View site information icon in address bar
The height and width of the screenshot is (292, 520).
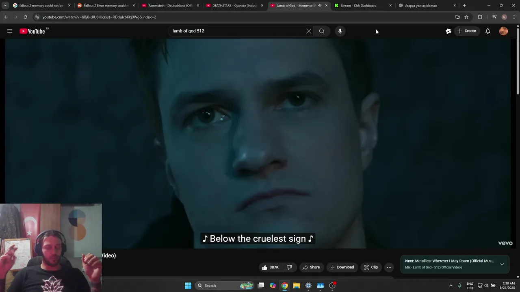37,17
